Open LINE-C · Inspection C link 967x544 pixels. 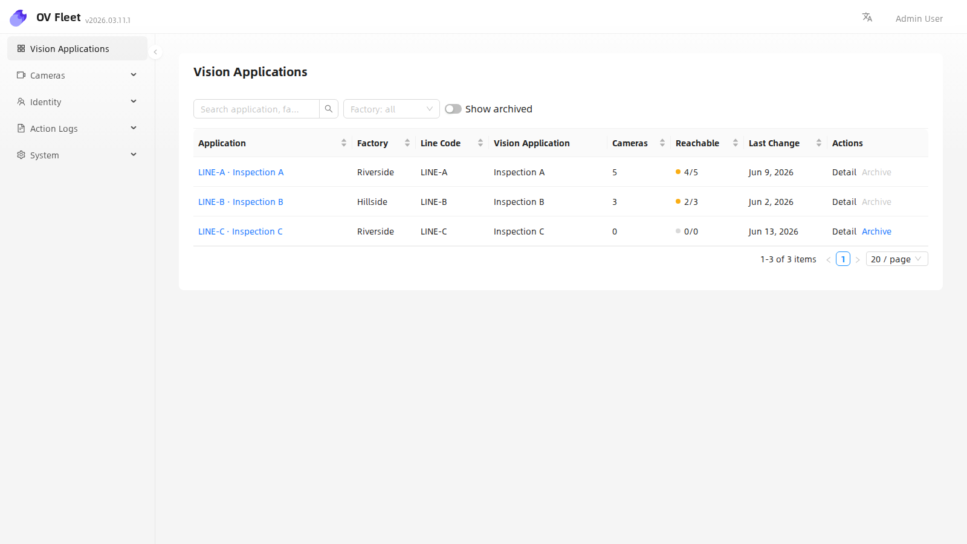pyautogui.click(x=241, y=232)
